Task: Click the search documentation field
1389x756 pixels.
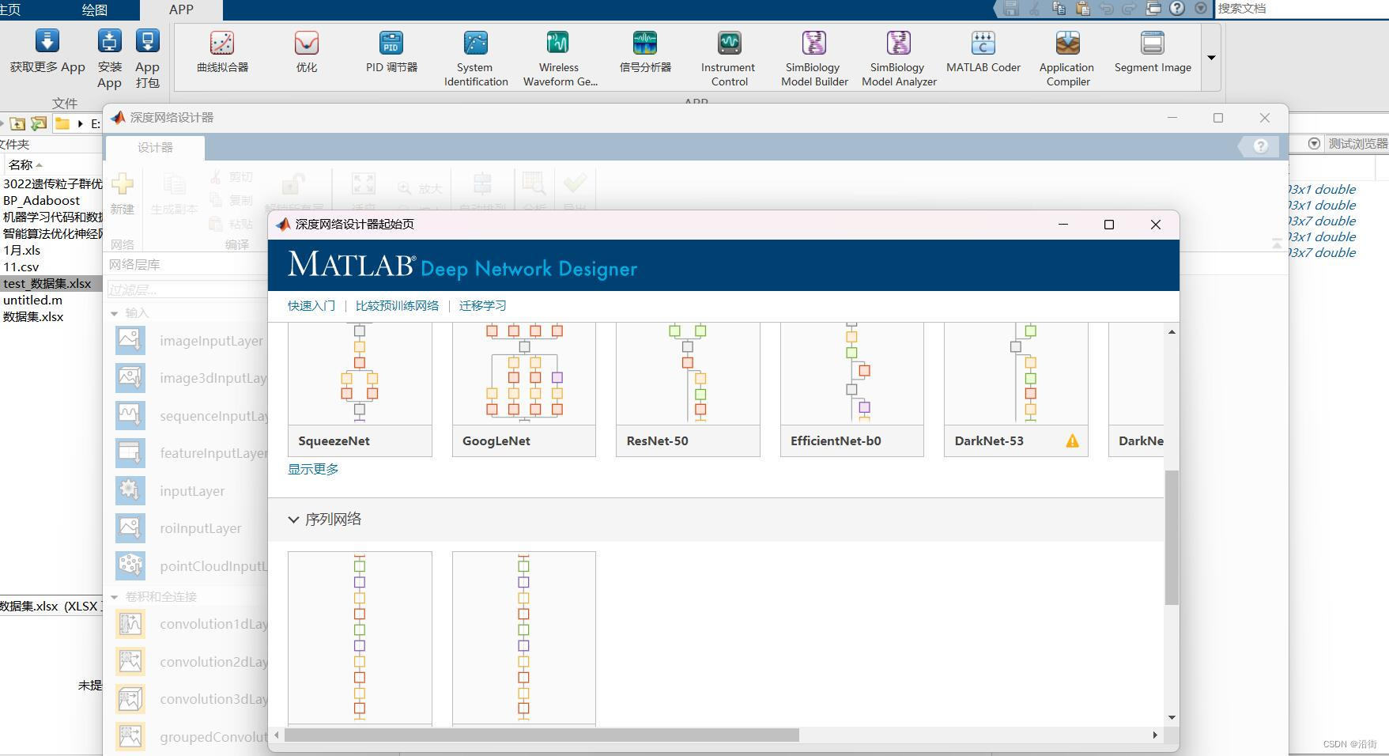Action: (1301, 9)
